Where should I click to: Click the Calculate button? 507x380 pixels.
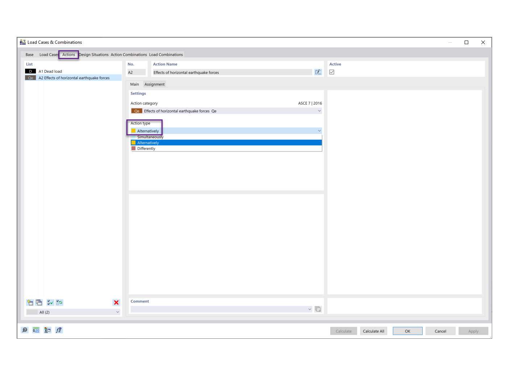[x=344, y=331]
